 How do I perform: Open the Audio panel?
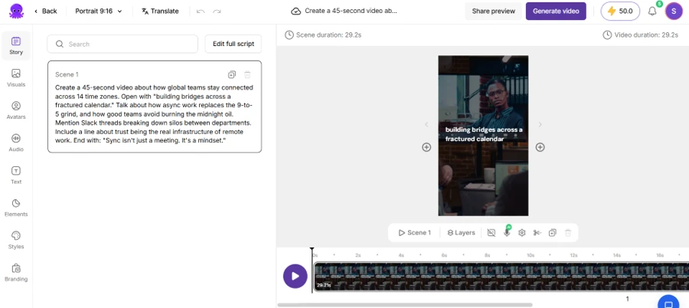pos(16,143)
